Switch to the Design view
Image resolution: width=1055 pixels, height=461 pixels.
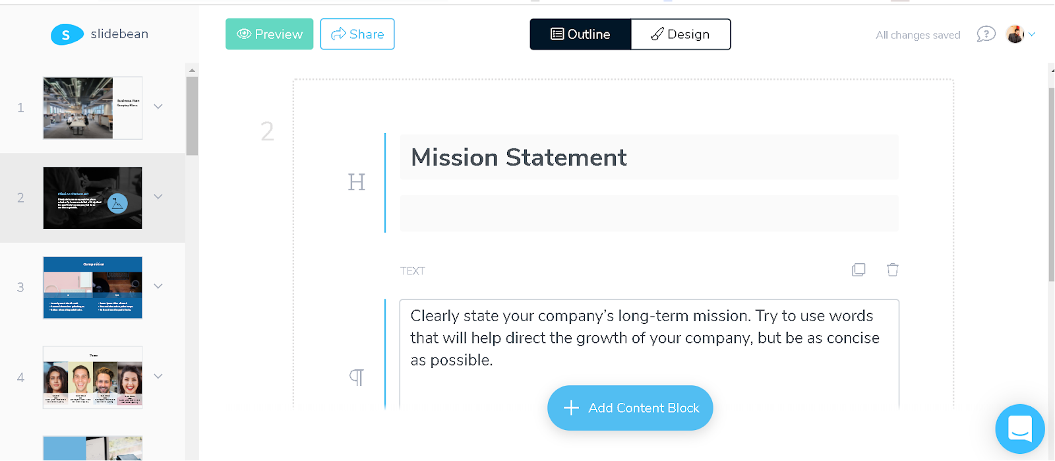680,34
